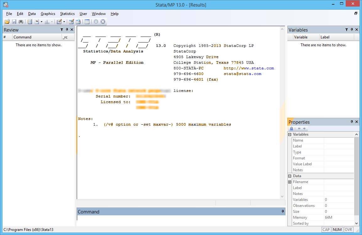The width and height of the screenshot is (362, 235).
Task: Close the Variables panel
Action: pyautogui.click(x=357, y=30)
